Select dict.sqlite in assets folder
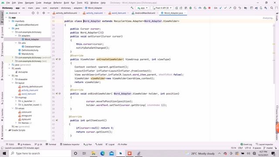Image resolution: width=279 pixels, height=157 pixels. click(23, 72)
